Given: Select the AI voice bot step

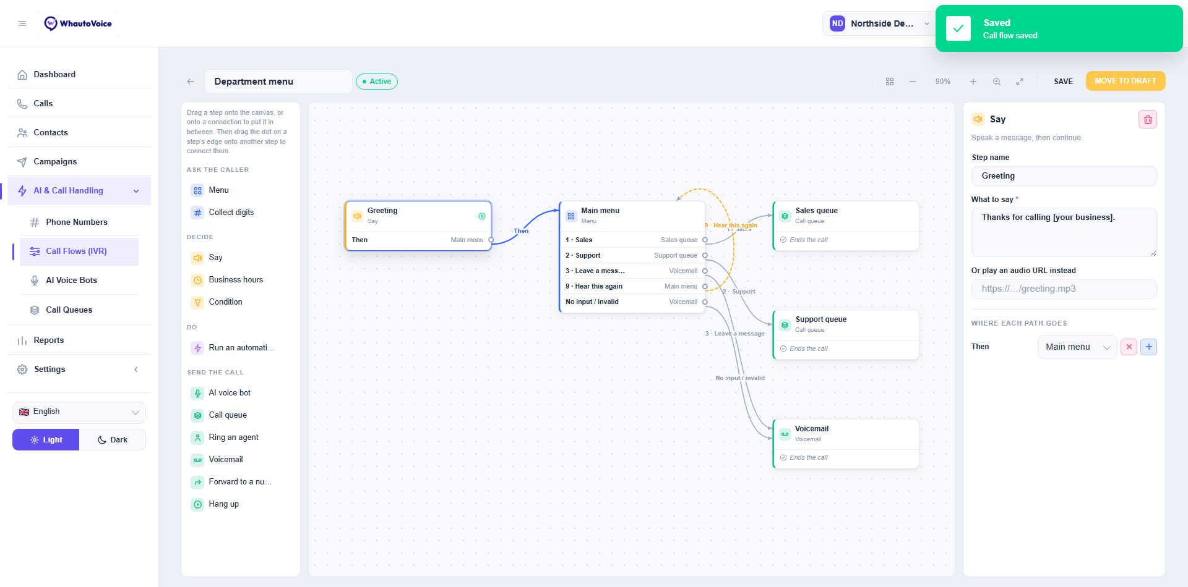Looking at the screenshot, I should tap(240, 393).
